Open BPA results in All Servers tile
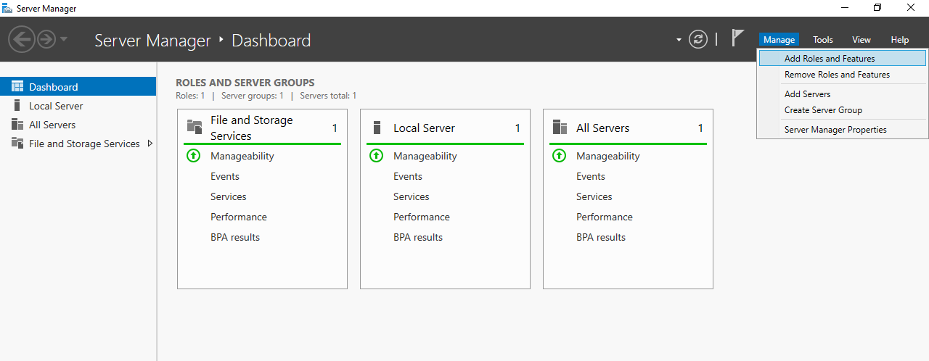This screenshot has height=361, width=929. pyautogui.click(x=601, y=237)
